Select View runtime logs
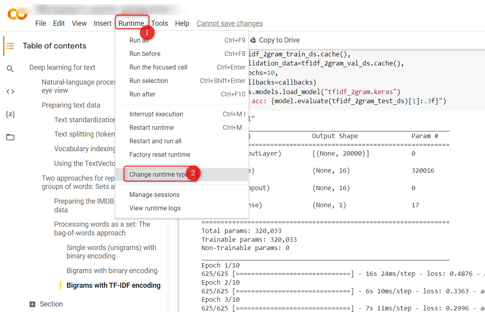The width and height of the screenshot is (485, 312). (154, 208)
